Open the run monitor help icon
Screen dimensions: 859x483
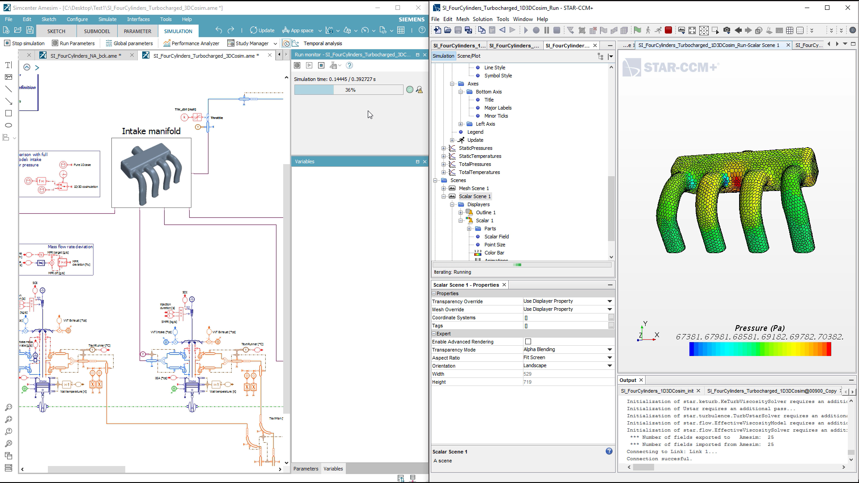click(x=349, y=65)
